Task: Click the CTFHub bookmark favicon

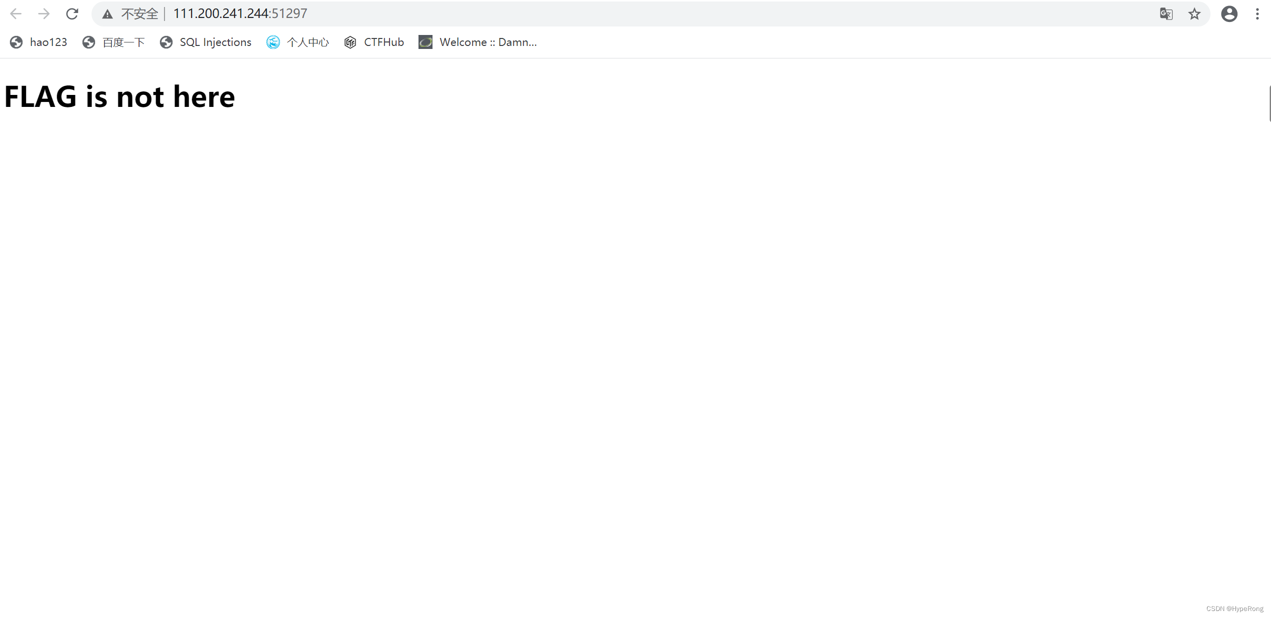Action: tap(350, 42)
